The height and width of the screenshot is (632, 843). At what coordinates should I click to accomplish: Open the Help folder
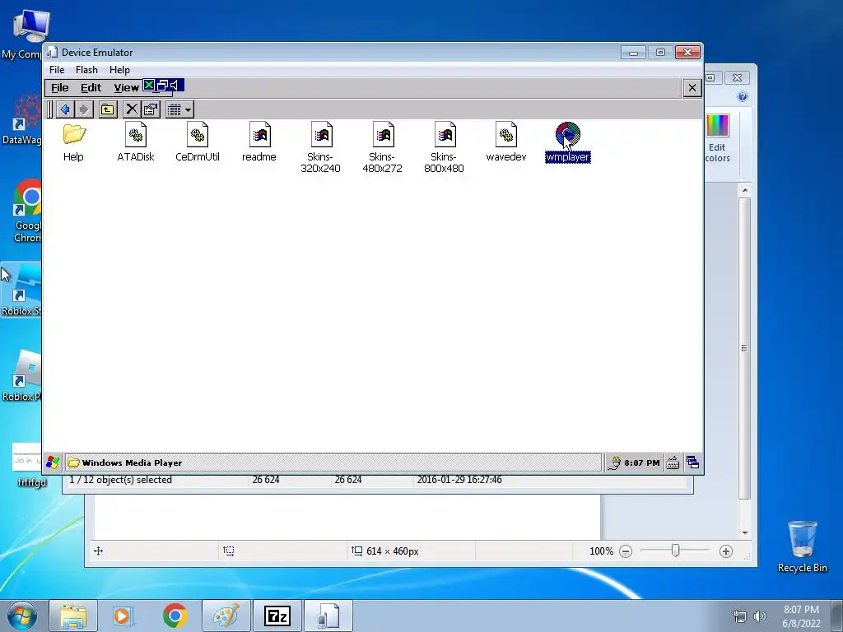click(x=73, y=142)
